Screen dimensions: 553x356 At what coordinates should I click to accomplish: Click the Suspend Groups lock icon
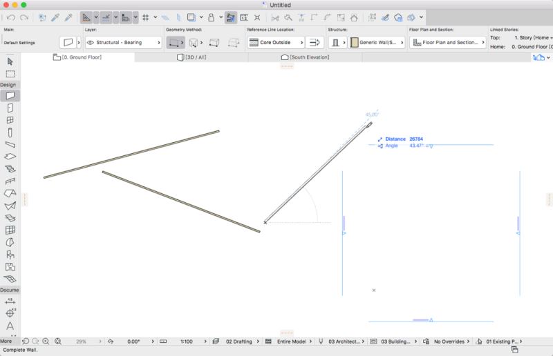click(x=211, y=17)
